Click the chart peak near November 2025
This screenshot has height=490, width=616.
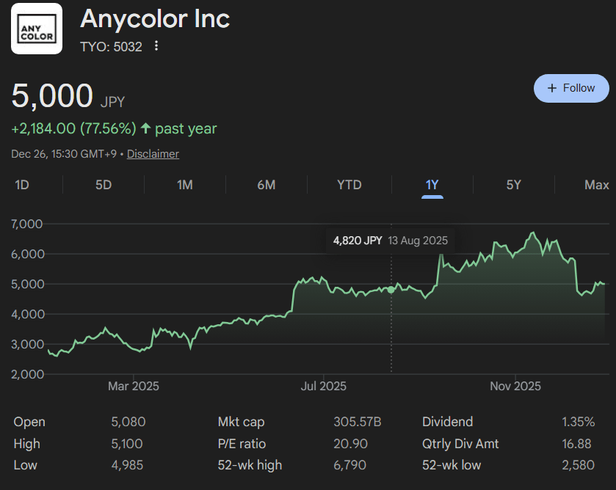tap(533, 234)
